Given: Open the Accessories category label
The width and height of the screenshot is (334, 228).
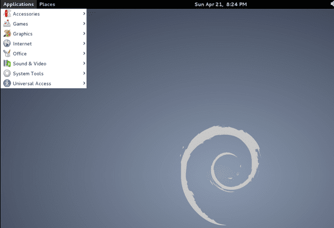Looking at the screenshot, I should point(26,14).
